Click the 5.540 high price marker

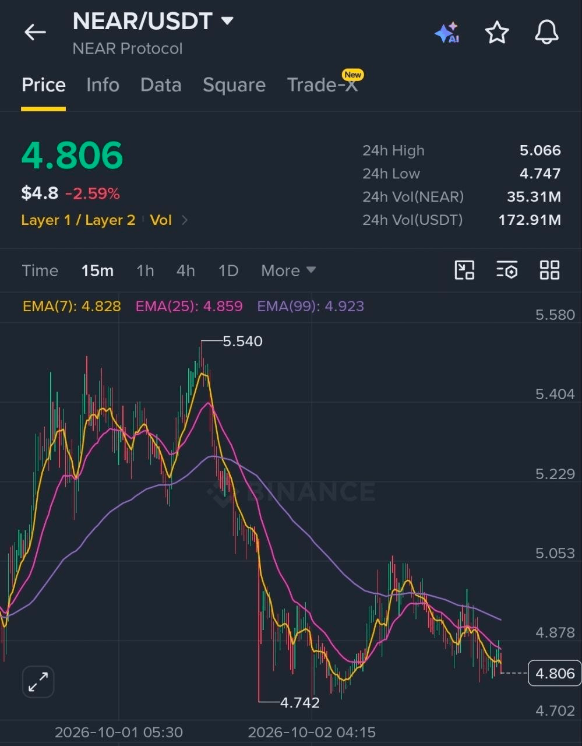[242, 341]
